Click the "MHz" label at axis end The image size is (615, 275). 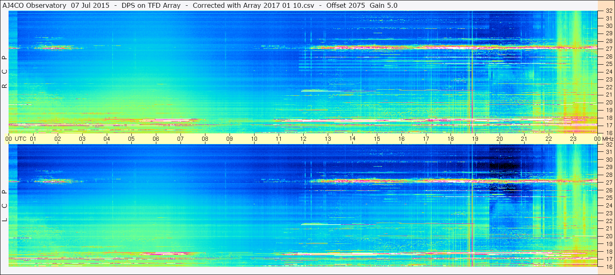click(608, 139)
